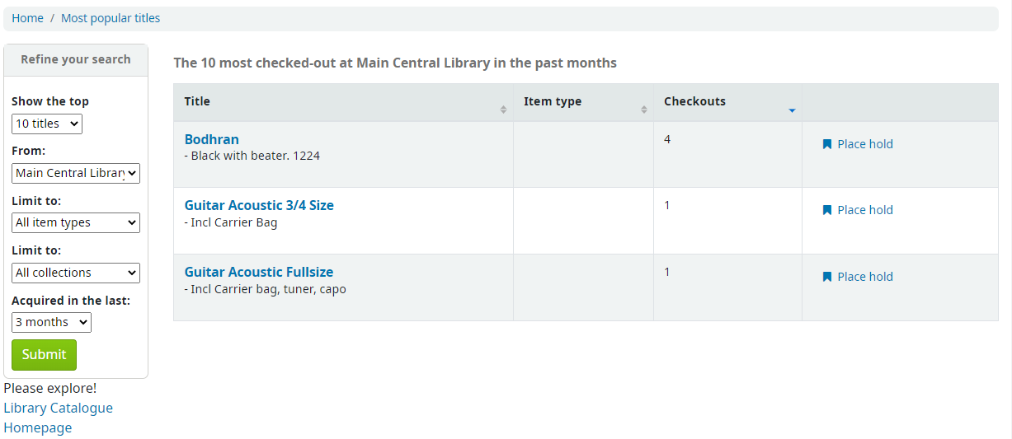Image resolution: width=1012 pixels, height=439 pixels.
Task: Click the sort arrows in the Item type column
Action: point(644,110)
